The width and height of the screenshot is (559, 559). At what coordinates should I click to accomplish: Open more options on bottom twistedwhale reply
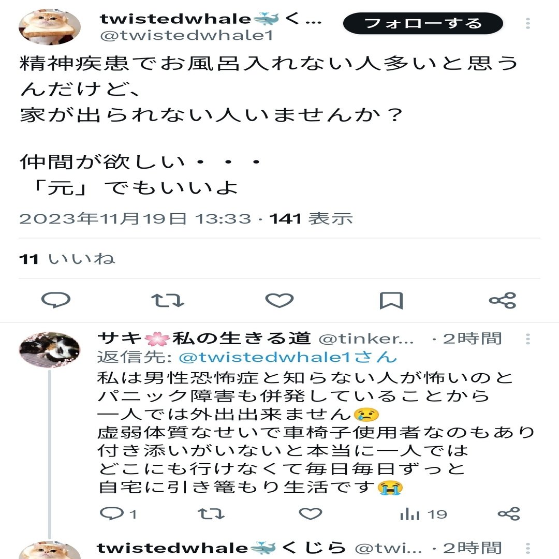(528, 548)
